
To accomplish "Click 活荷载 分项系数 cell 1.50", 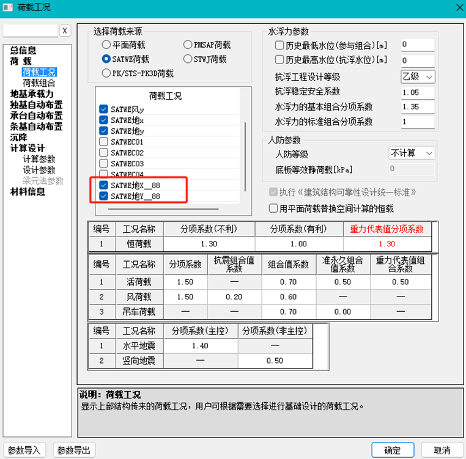I will (185, 282).
